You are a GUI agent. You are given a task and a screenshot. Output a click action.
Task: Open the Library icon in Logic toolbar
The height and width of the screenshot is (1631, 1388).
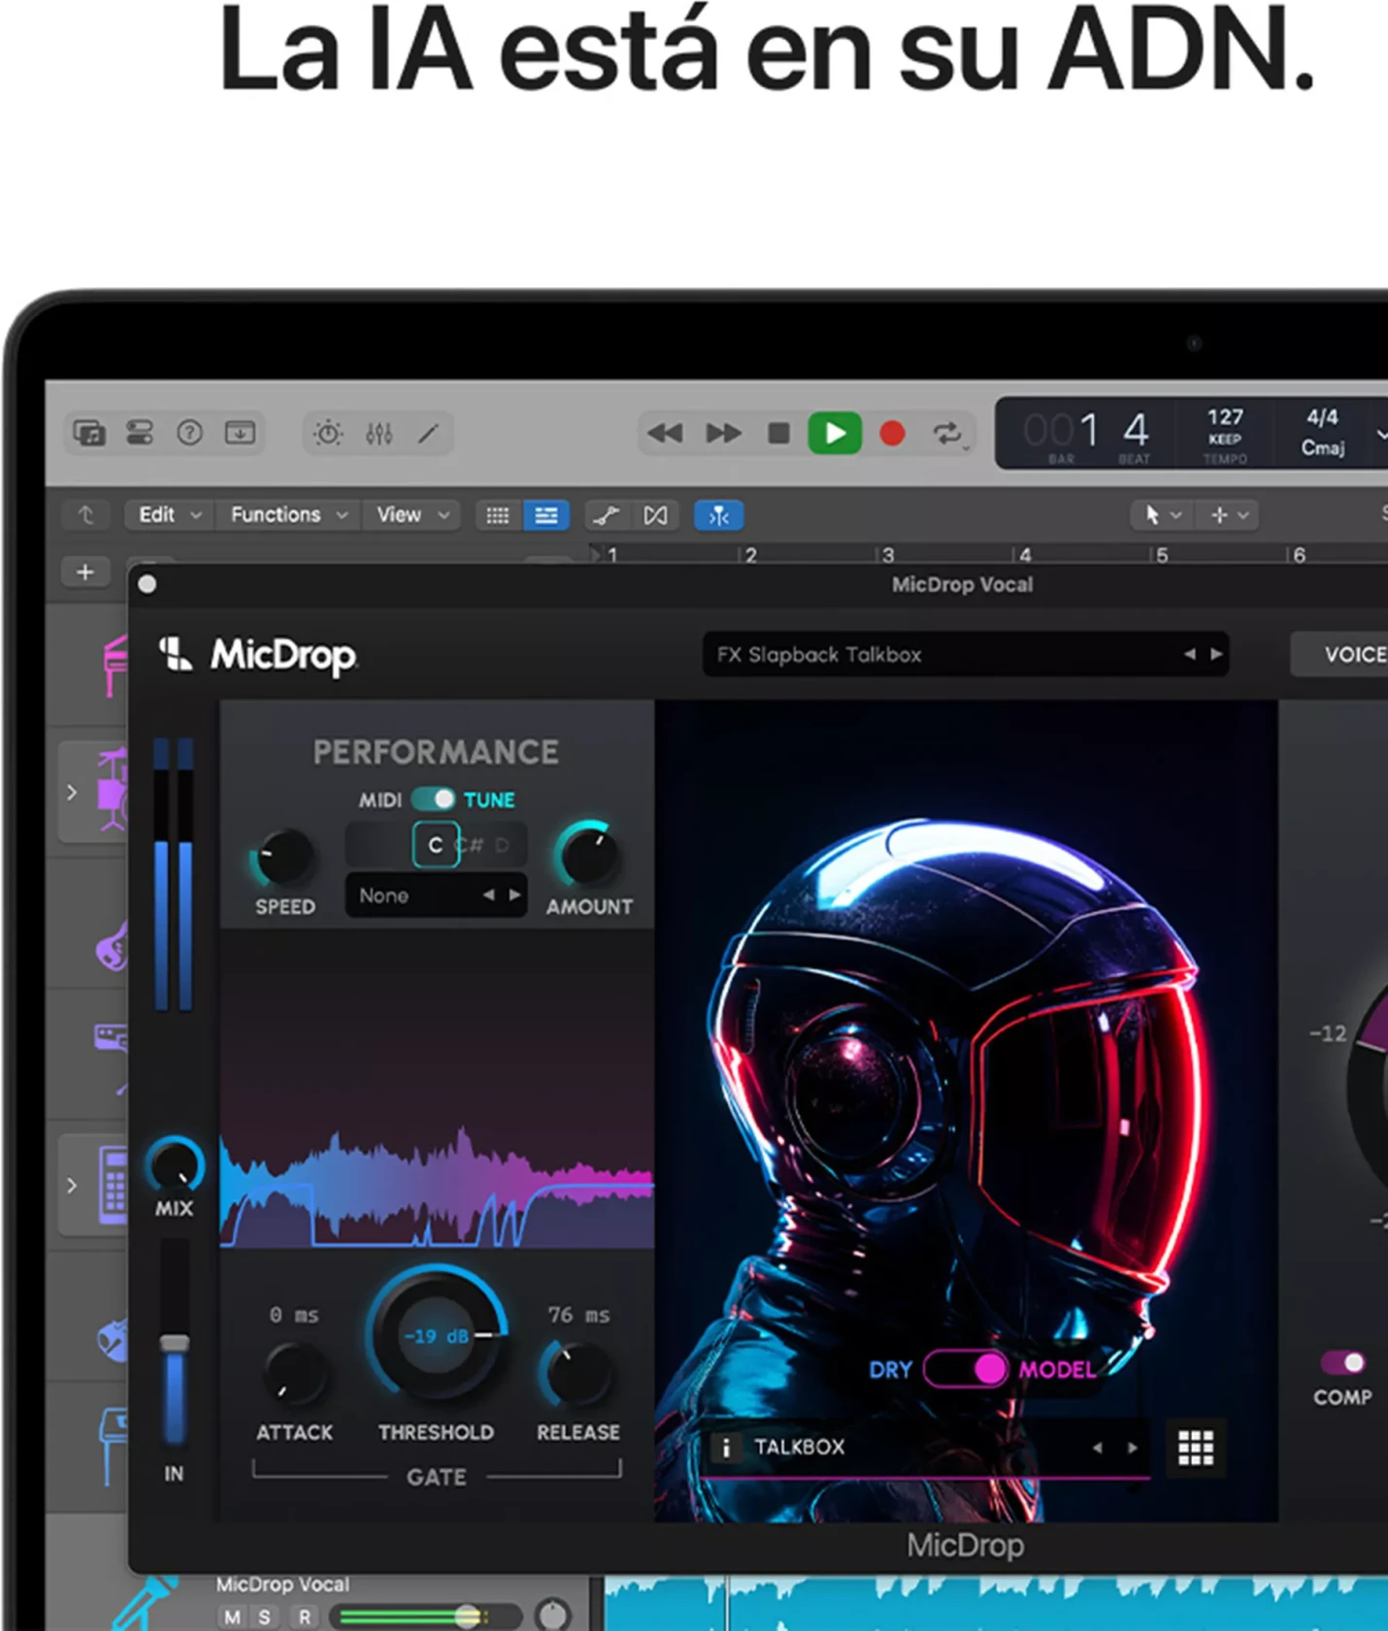click(x=89, y=433)
